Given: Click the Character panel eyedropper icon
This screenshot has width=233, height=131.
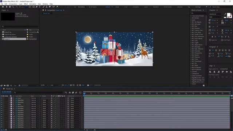Looking at the screenshot, I should point(225,14).
